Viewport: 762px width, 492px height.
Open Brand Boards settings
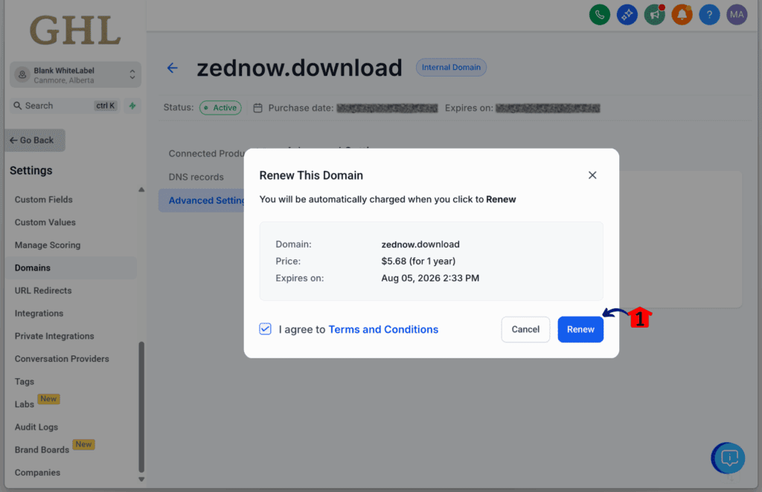(x=42, y=450)
